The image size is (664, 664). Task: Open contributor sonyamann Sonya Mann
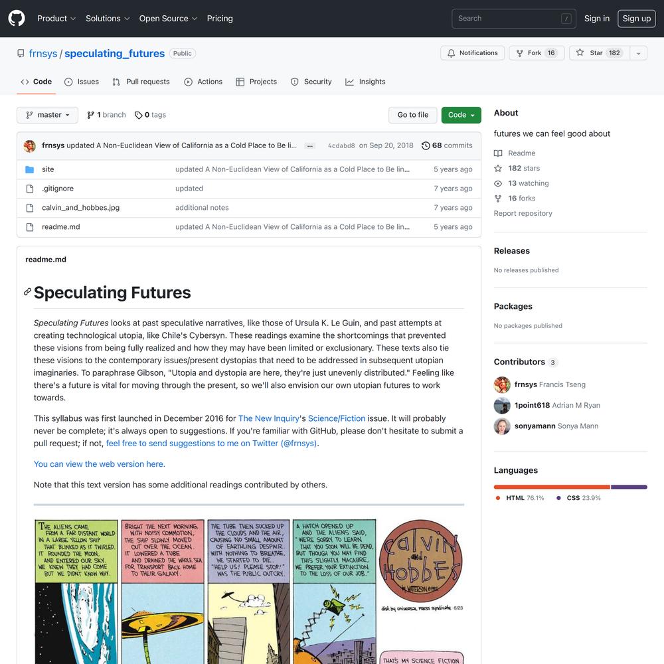click(x=546, y=426)
